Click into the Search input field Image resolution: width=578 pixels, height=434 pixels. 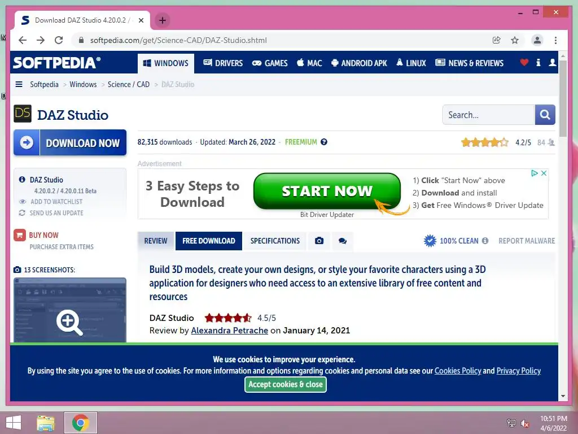coord(488,115)
